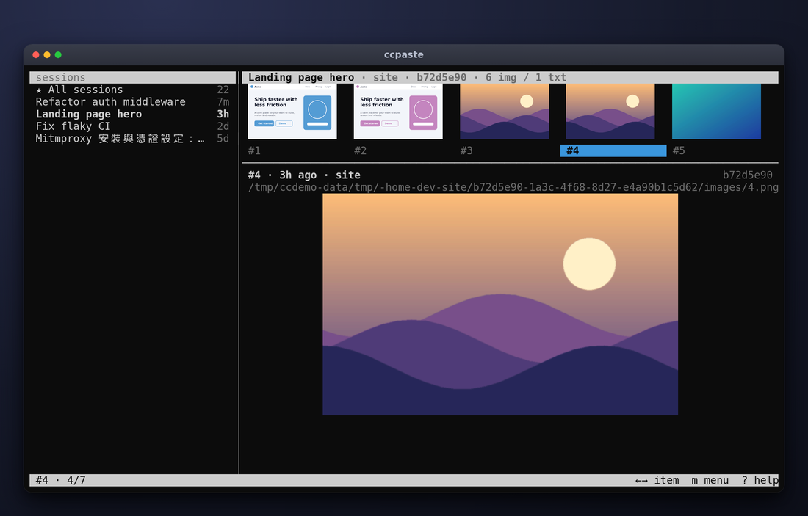Open the Mitmproxy session row
808x516 pixels.
point(132,139)
